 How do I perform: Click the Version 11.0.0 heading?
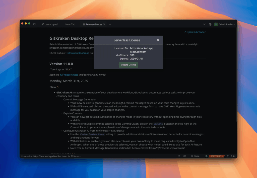pyautogui.click(x=61, y=64)
